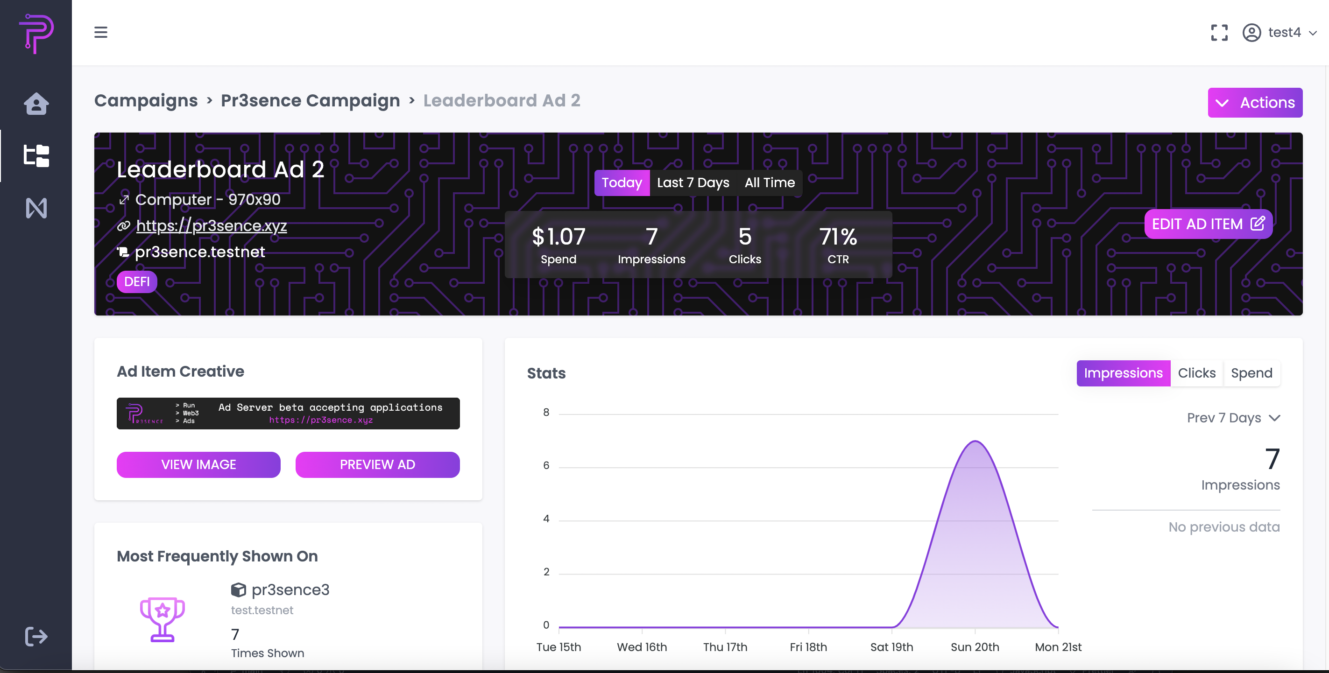This screenshot has width=1329, height=673.
Task: Switch header stats to Last 7 Days
Action: pos(693,182)
